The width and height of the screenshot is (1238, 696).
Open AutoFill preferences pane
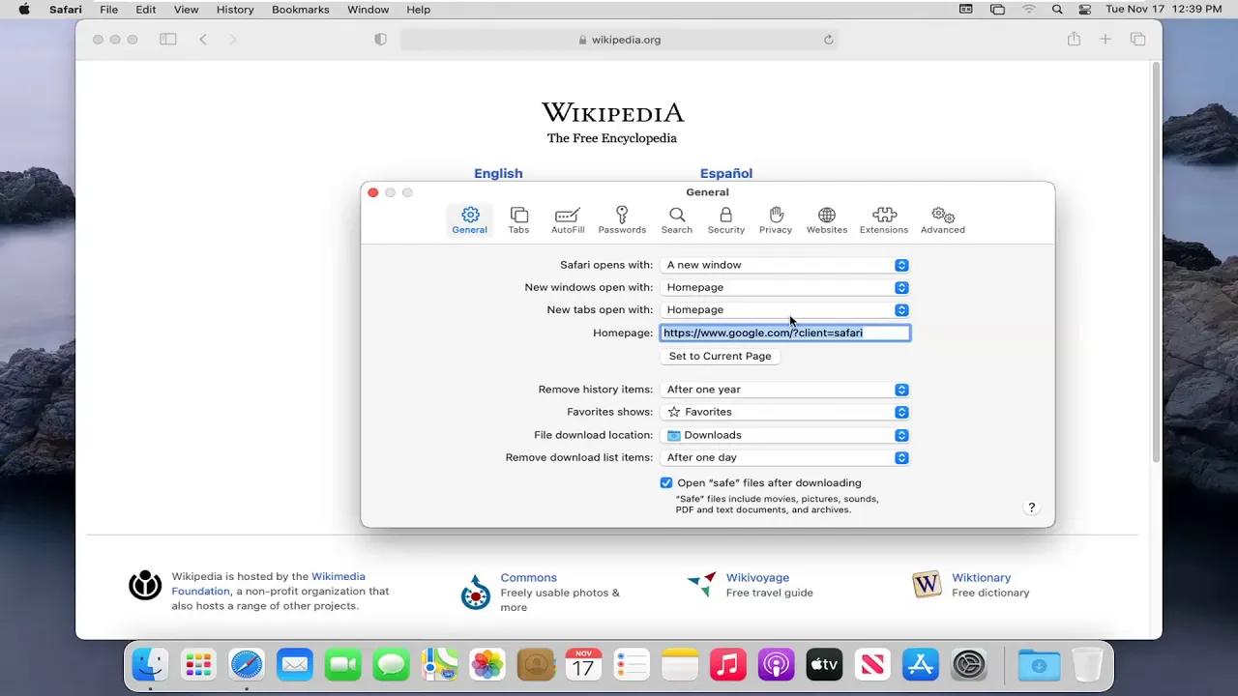pyautogui.click(x=568, y=220)
